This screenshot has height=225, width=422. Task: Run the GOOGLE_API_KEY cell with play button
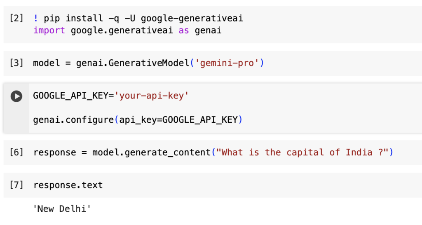16,96
